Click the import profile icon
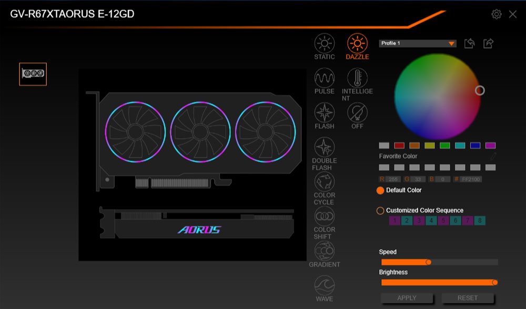This screenshot has height=309, width=526. click(x=469, y=43)
